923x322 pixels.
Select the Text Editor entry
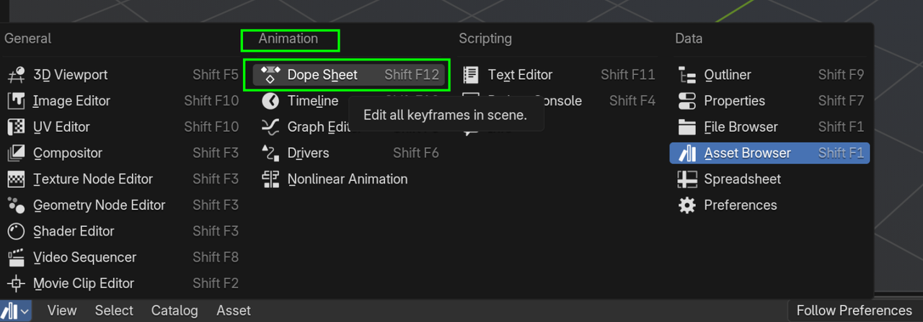pyautogui.click(x=520, y=75)
